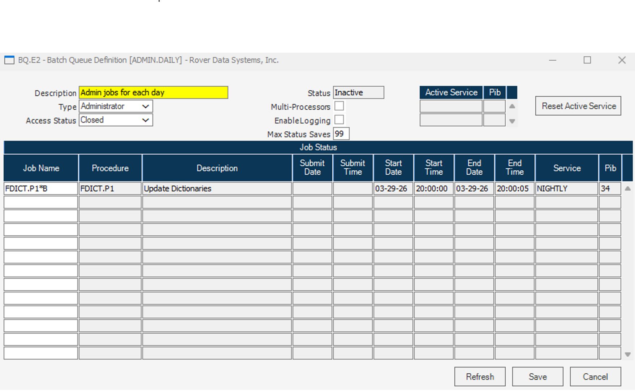Minimize the Batch Queue Definition window
Image resolution: width=635 pixels, height=391 pixels.
(553, 60)
